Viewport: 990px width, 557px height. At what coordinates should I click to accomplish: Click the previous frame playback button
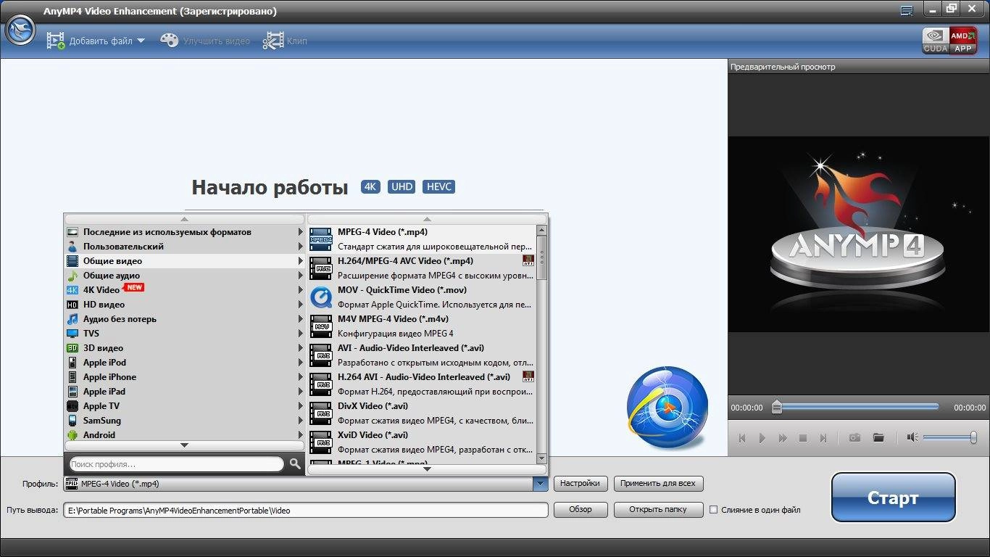742,438
